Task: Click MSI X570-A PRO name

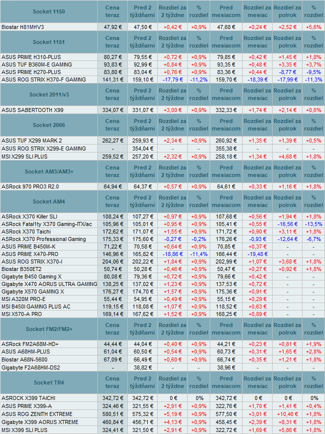Action: point(21,314)
